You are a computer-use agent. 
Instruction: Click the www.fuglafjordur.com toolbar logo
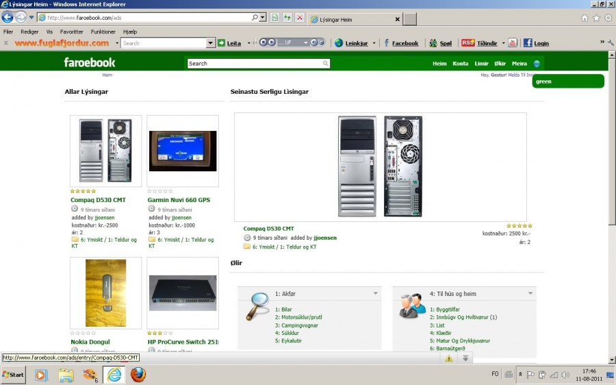click(x=62, y=43)
